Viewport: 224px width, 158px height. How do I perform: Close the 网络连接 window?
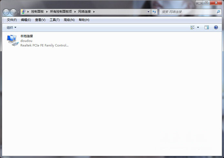tap(216, 3)
